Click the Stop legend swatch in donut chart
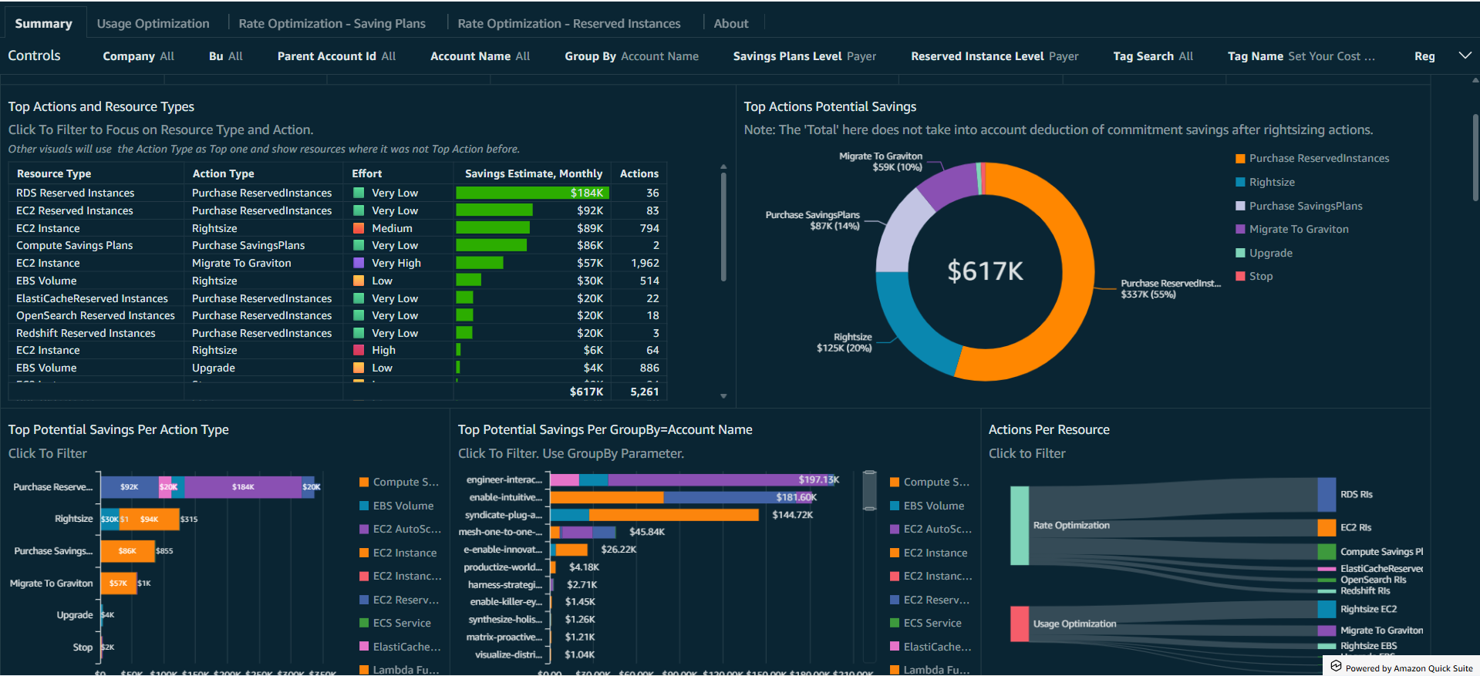 [x=1240, y=276]
